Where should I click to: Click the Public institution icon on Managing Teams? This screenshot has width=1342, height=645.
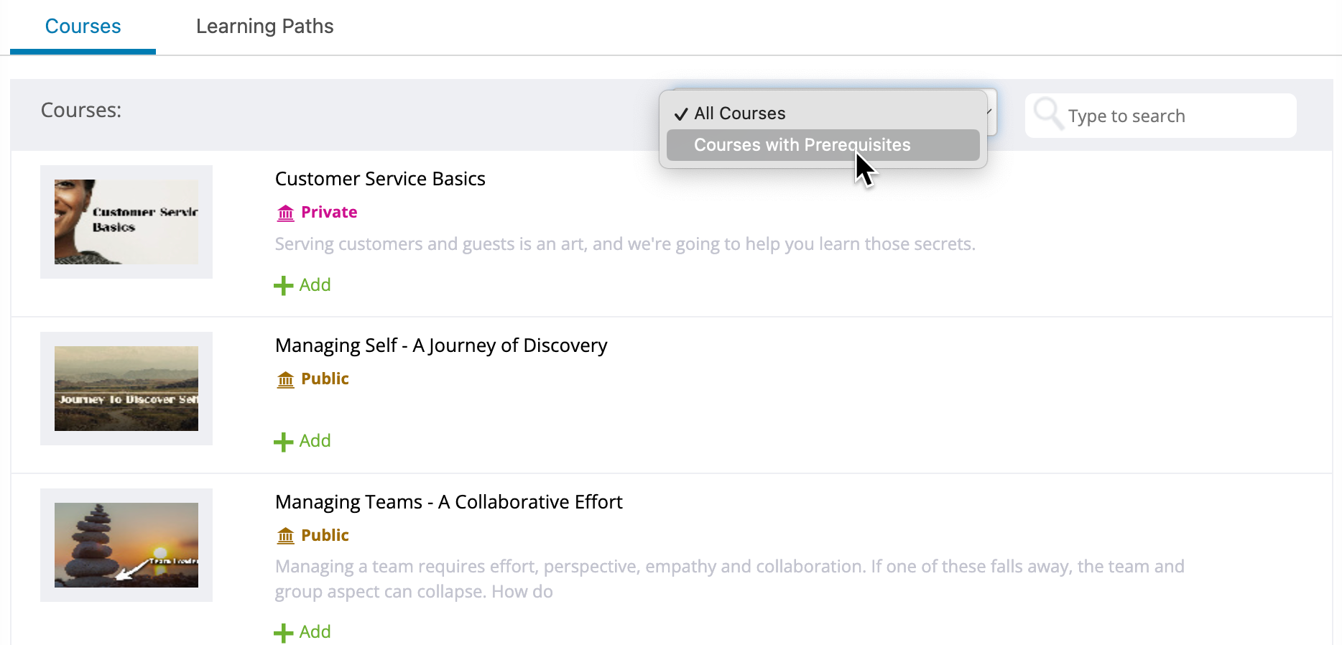point(285,536)
